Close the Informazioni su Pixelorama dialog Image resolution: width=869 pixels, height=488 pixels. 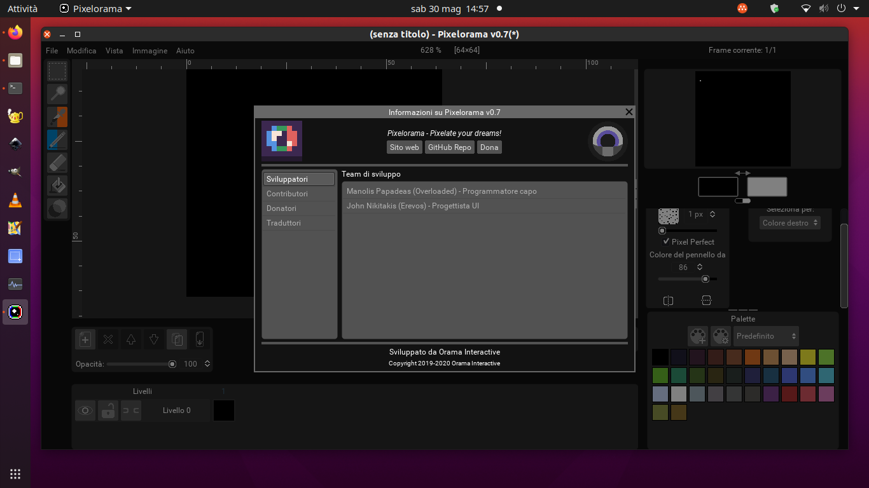click(629, 112)
